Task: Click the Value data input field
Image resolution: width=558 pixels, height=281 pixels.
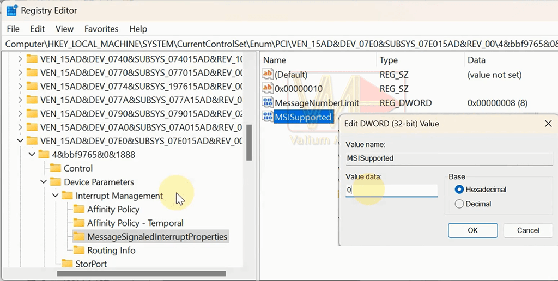Action: tap(391, 190)
